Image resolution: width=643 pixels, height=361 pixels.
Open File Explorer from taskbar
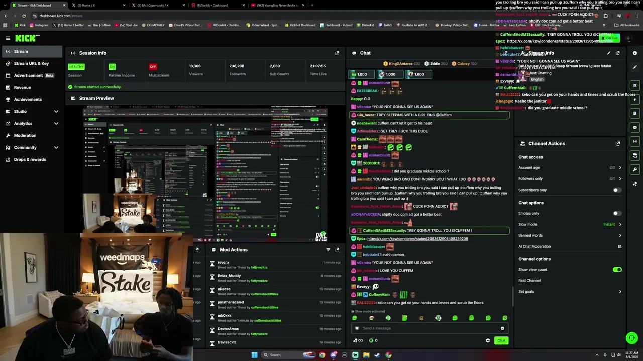[366, 355]
